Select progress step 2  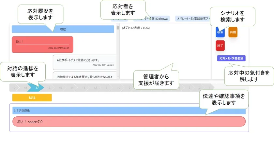click(200, 88)
